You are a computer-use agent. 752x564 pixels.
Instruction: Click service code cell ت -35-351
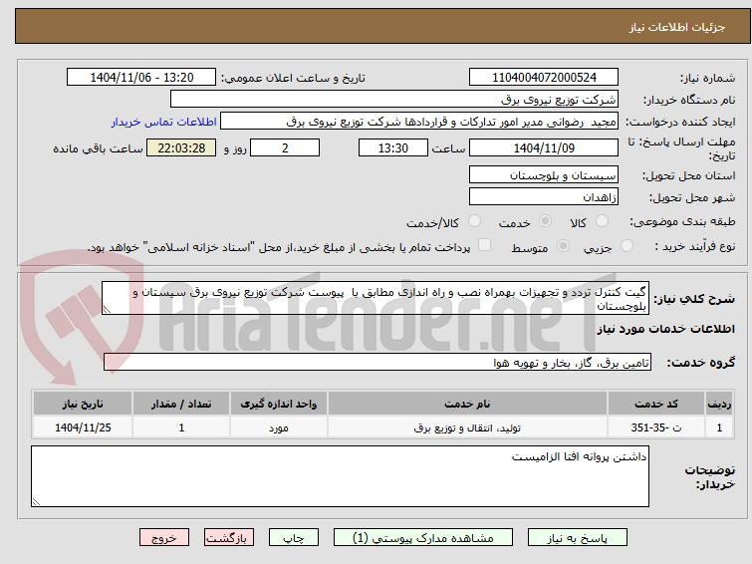click(x=655, y=427)
